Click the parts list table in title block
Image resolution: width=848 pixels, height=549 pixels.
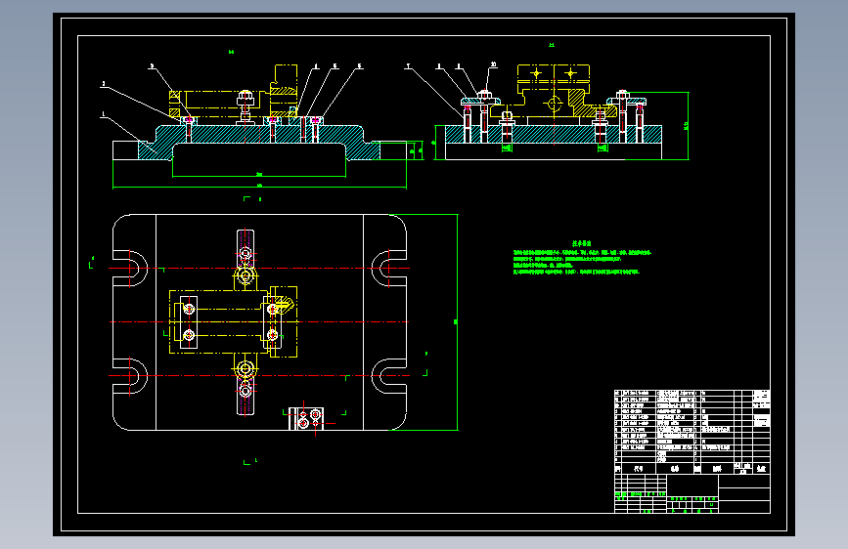(692, 426)
